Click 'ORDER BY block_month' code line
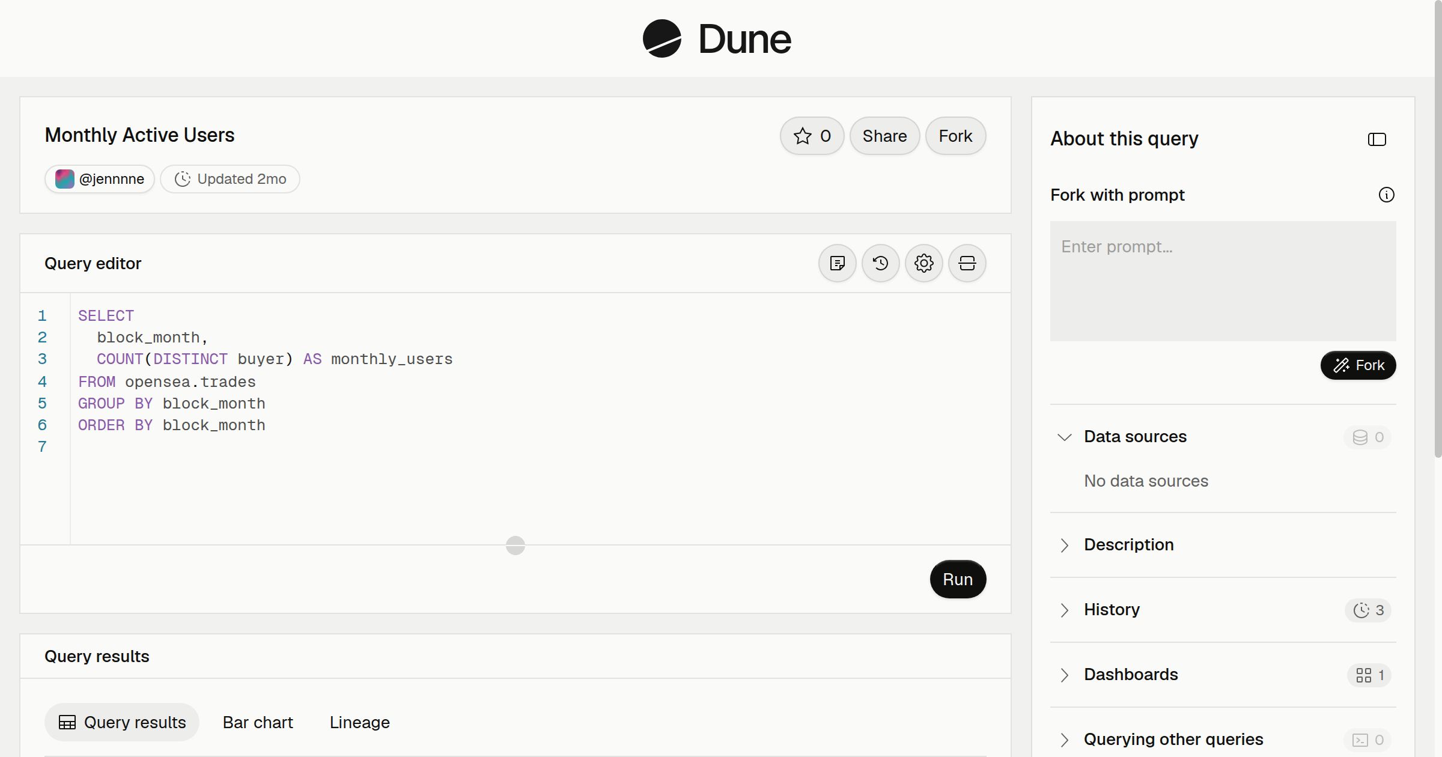Screen dimensions: 1442x757 172,425
